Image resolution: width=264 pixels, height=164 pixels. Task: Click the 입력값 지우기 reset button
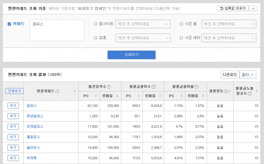click(x=233, y=8)
